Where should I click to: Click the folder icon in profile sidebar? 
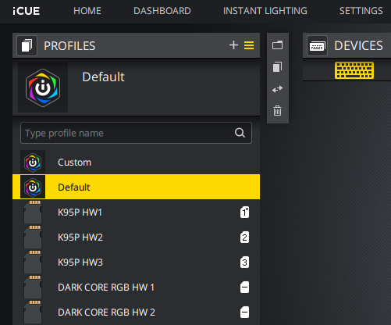tap(277, 45)
